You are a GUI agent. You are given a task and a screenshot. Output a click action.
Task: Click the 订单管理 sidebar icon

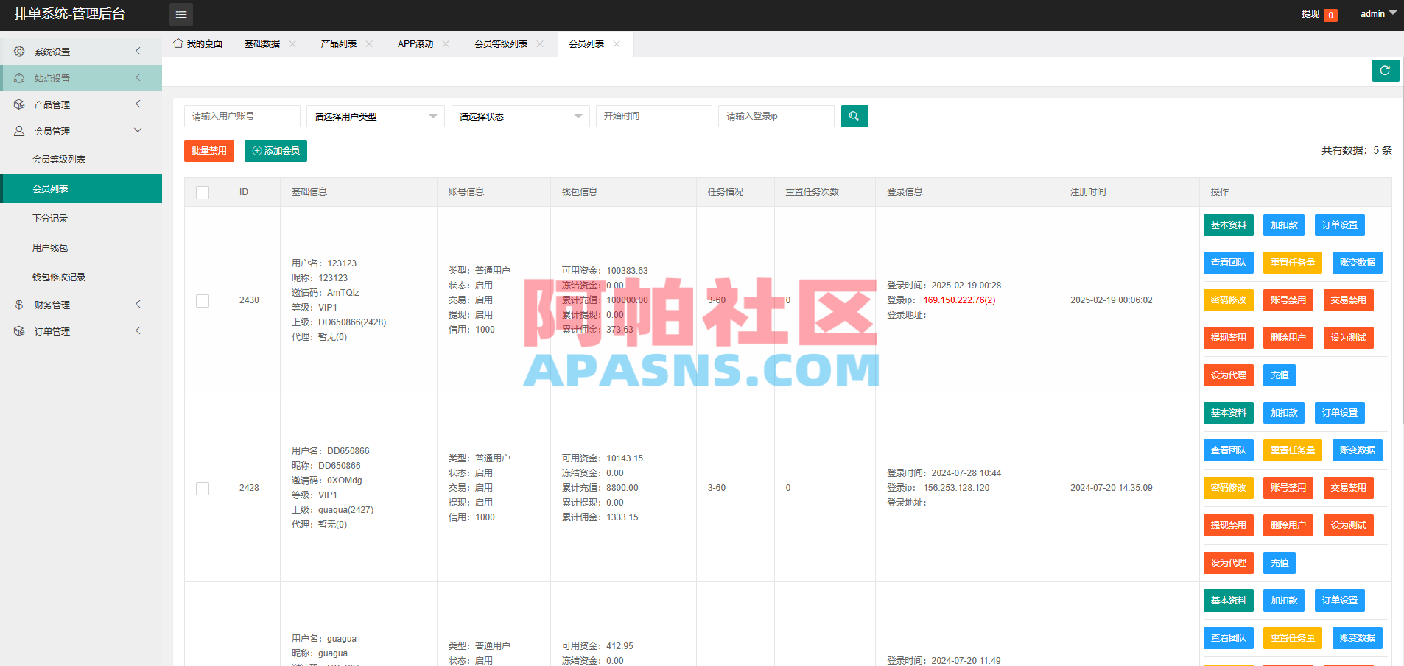tap(19, 330)
